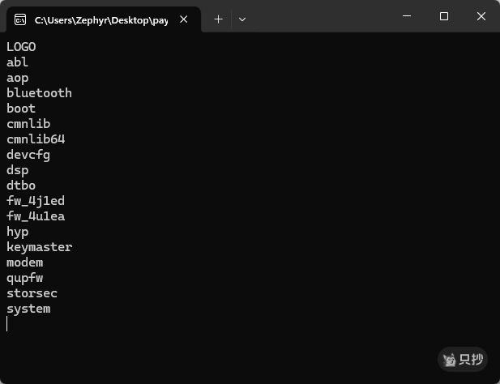The width and height of the screenshot is (500, 384).
Task: Click the 只抄 watermark logo
Action: tap(463, 359)
